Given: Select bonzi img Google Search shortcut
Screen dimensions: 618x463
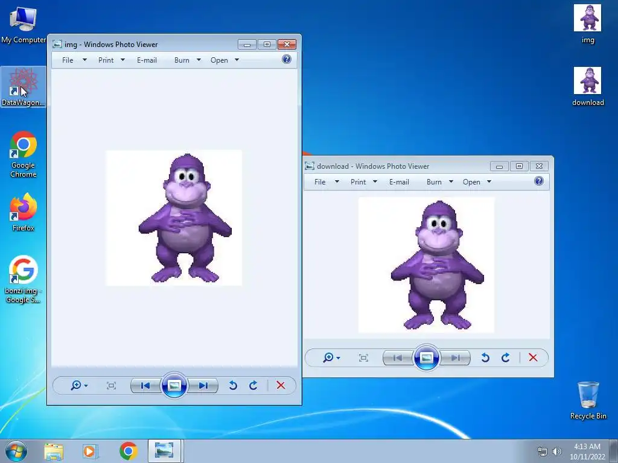Looking at the screenshot, I should [x=24, y=280].
